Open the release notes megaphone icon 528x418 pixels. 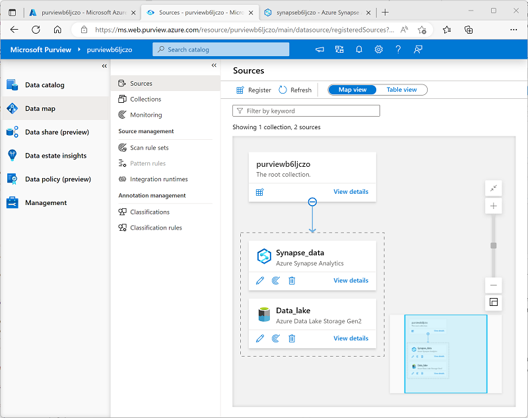(x=319, y=49)
